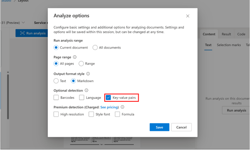Select the All documents radio button

pyautogui.click(x=95, y=48)
